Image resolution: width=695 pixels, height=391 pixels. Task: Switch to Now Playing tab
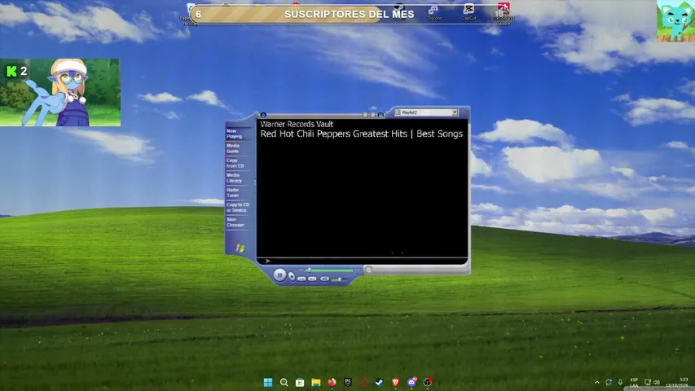point(235,134)
